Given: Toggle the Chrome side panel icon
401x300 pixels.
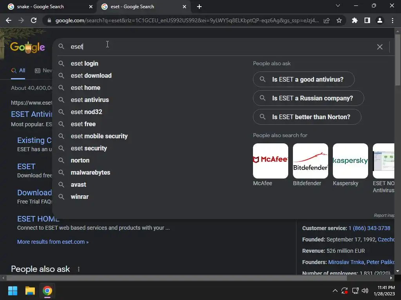Looking at the screenshot, I should 367,20.
